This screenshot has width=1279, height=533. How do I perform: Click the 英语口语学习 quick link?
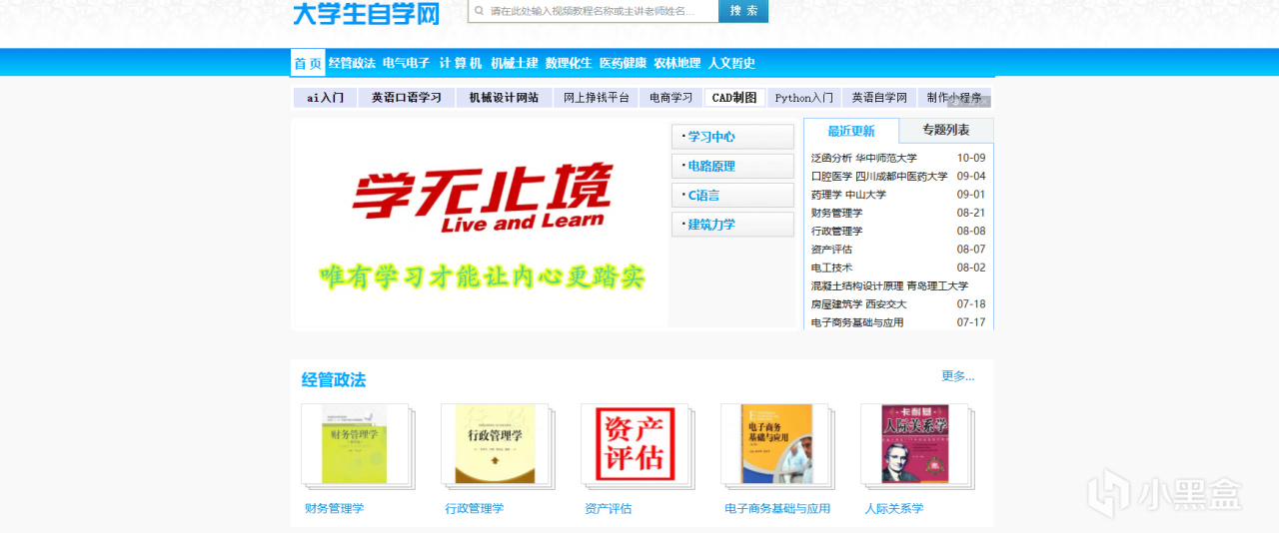[x=406, y=98]
